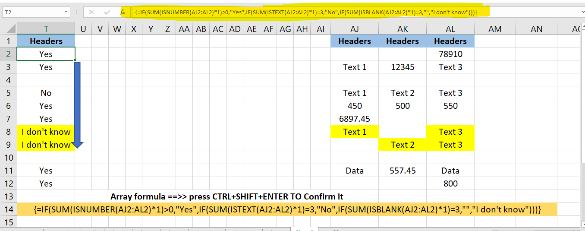Select column AJ header
This screenshot has height=231, width=585.
355,29
